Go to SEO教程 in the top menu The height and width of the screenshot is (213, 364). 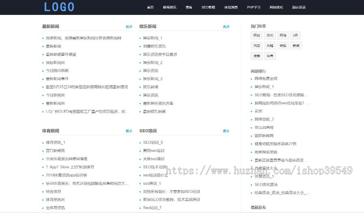(x=208, y=7)
